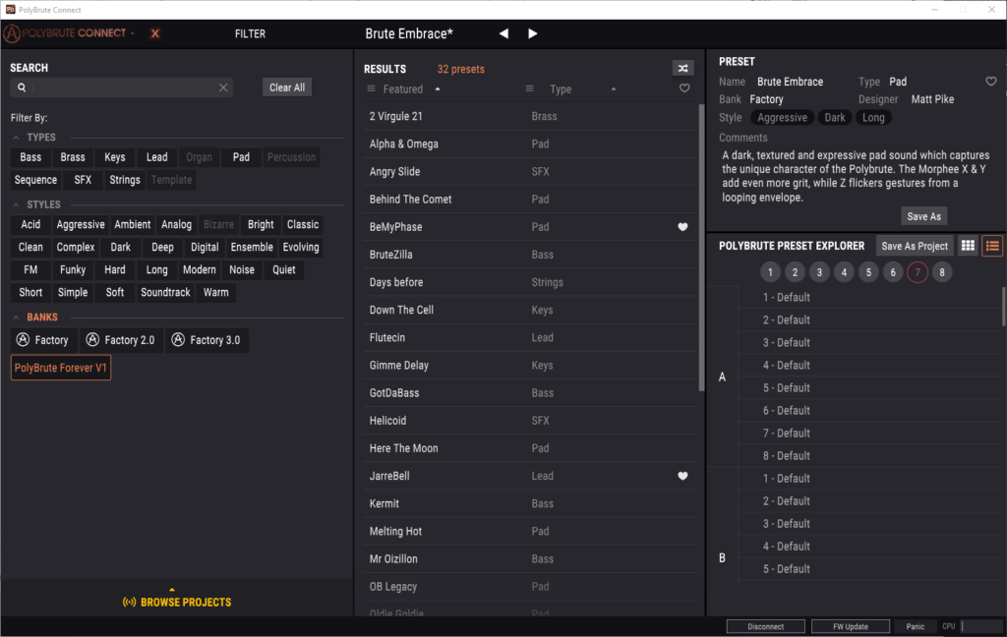The height and width of the screenshot is (637, 1007).
Task: Toggle the Pad type filter
Action: tap(241, 157)
